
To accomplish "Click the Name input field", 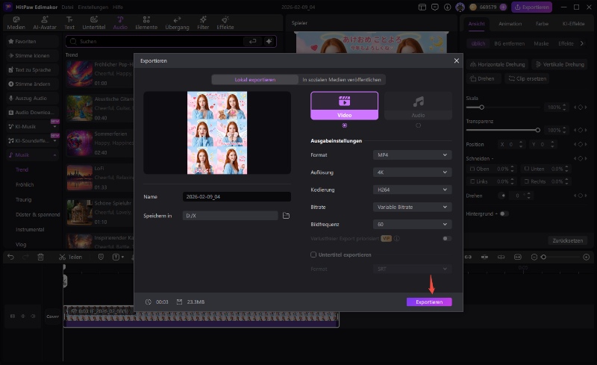I will (x=237, y=196).
